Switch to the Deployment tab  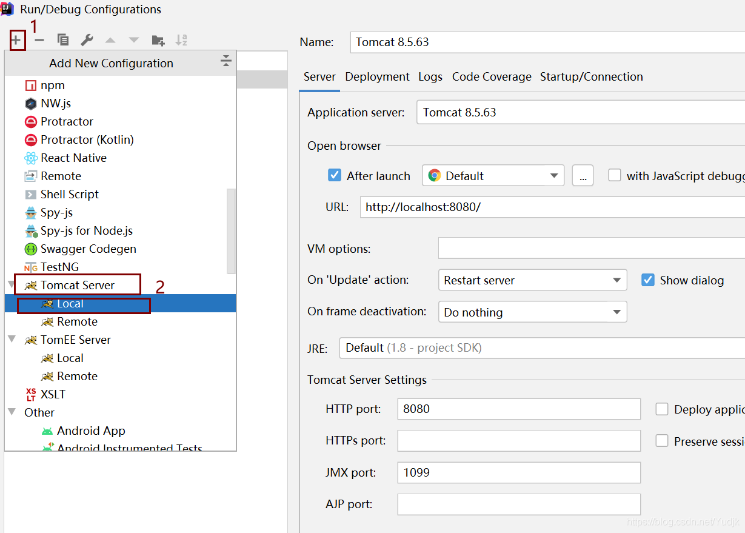(377, 77)
